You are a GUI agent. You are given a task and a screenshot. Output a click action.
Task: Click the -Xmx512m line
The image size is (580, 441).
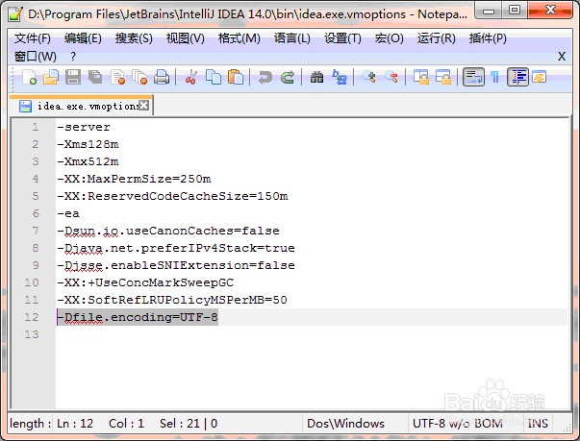[88, 161]
